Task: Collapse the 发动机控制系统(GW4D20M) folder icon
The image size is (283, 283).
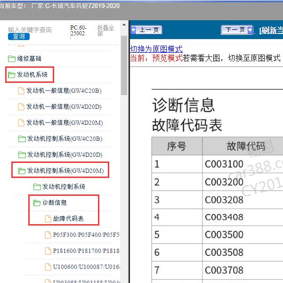Action: tap(22, 171)
